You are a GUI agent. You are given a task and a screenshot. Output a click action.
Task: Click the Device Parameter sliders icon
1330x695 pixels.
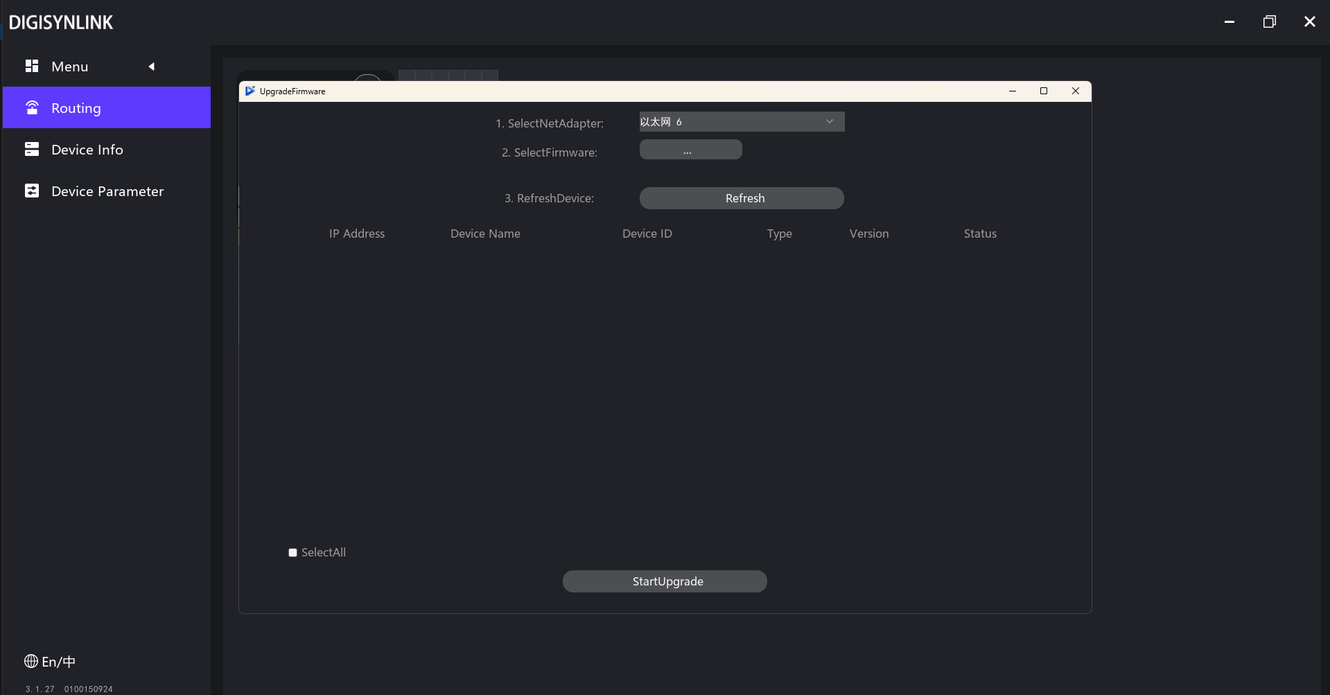point(32,191)
